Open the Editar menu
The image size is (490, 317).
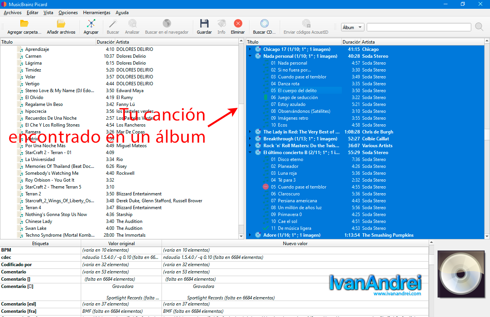click(x=33, y=13)
